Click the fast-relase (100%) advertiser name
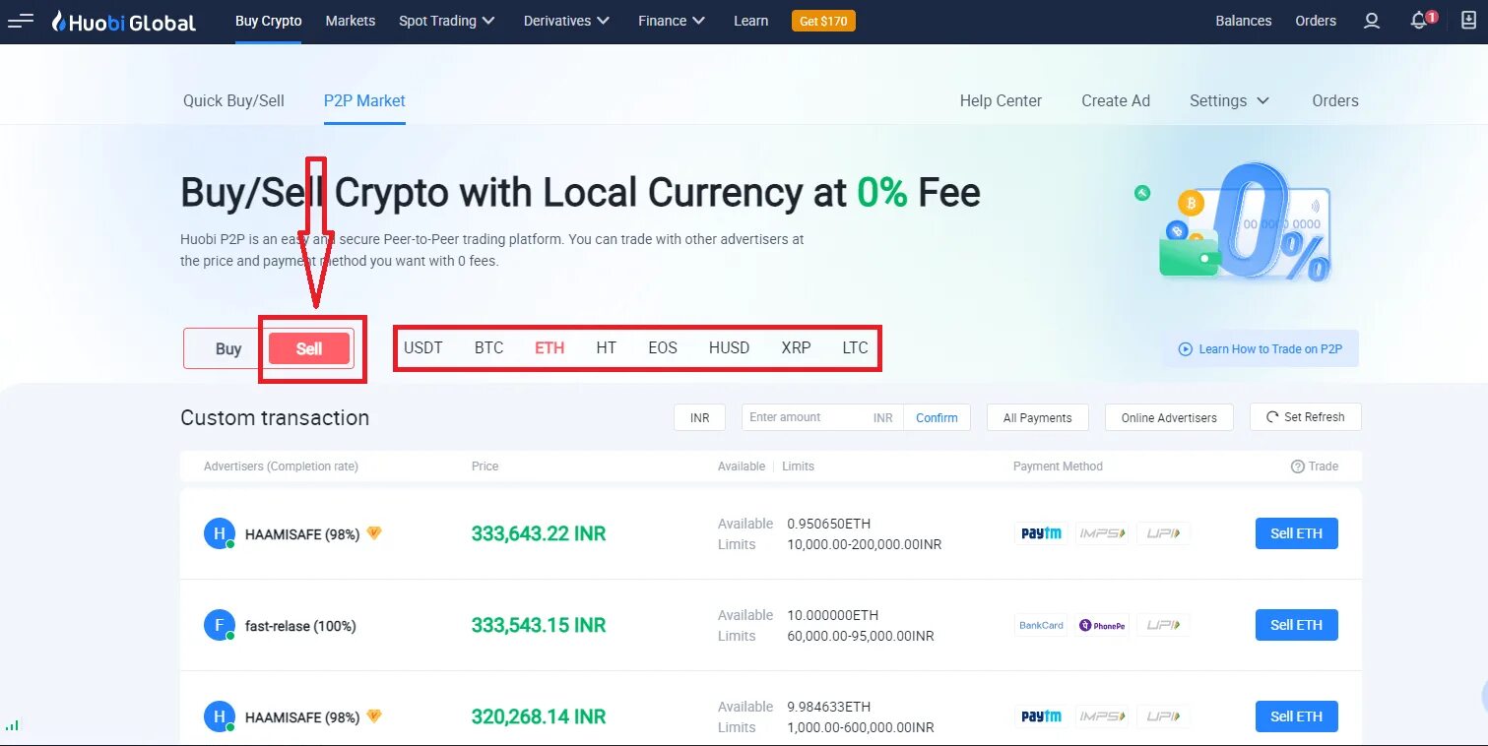Image resolution: width=1488 pixels, height=746 pixels. tap(300, 626)
